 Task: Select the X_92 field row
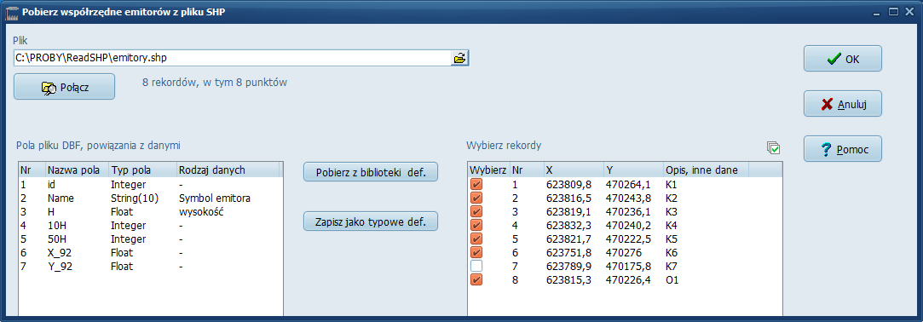coord(151,253)
